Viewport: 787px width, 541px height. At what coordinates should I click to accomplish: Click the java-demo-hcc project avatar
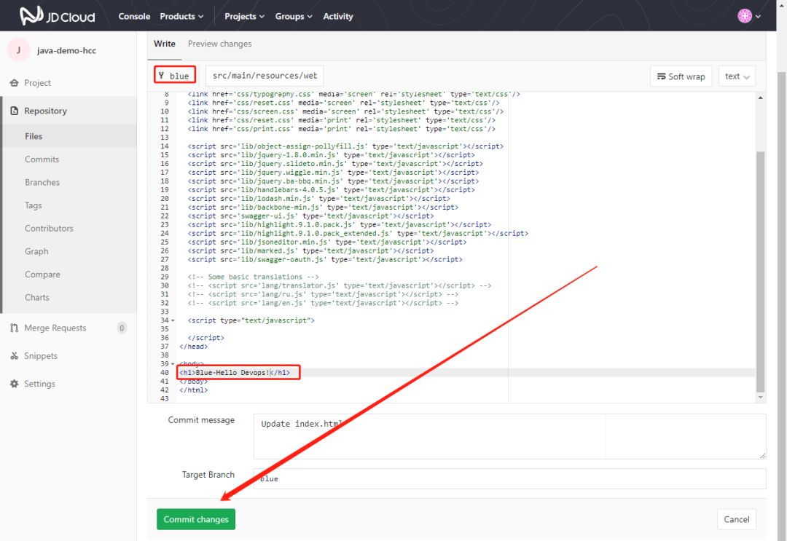(18, 50)
